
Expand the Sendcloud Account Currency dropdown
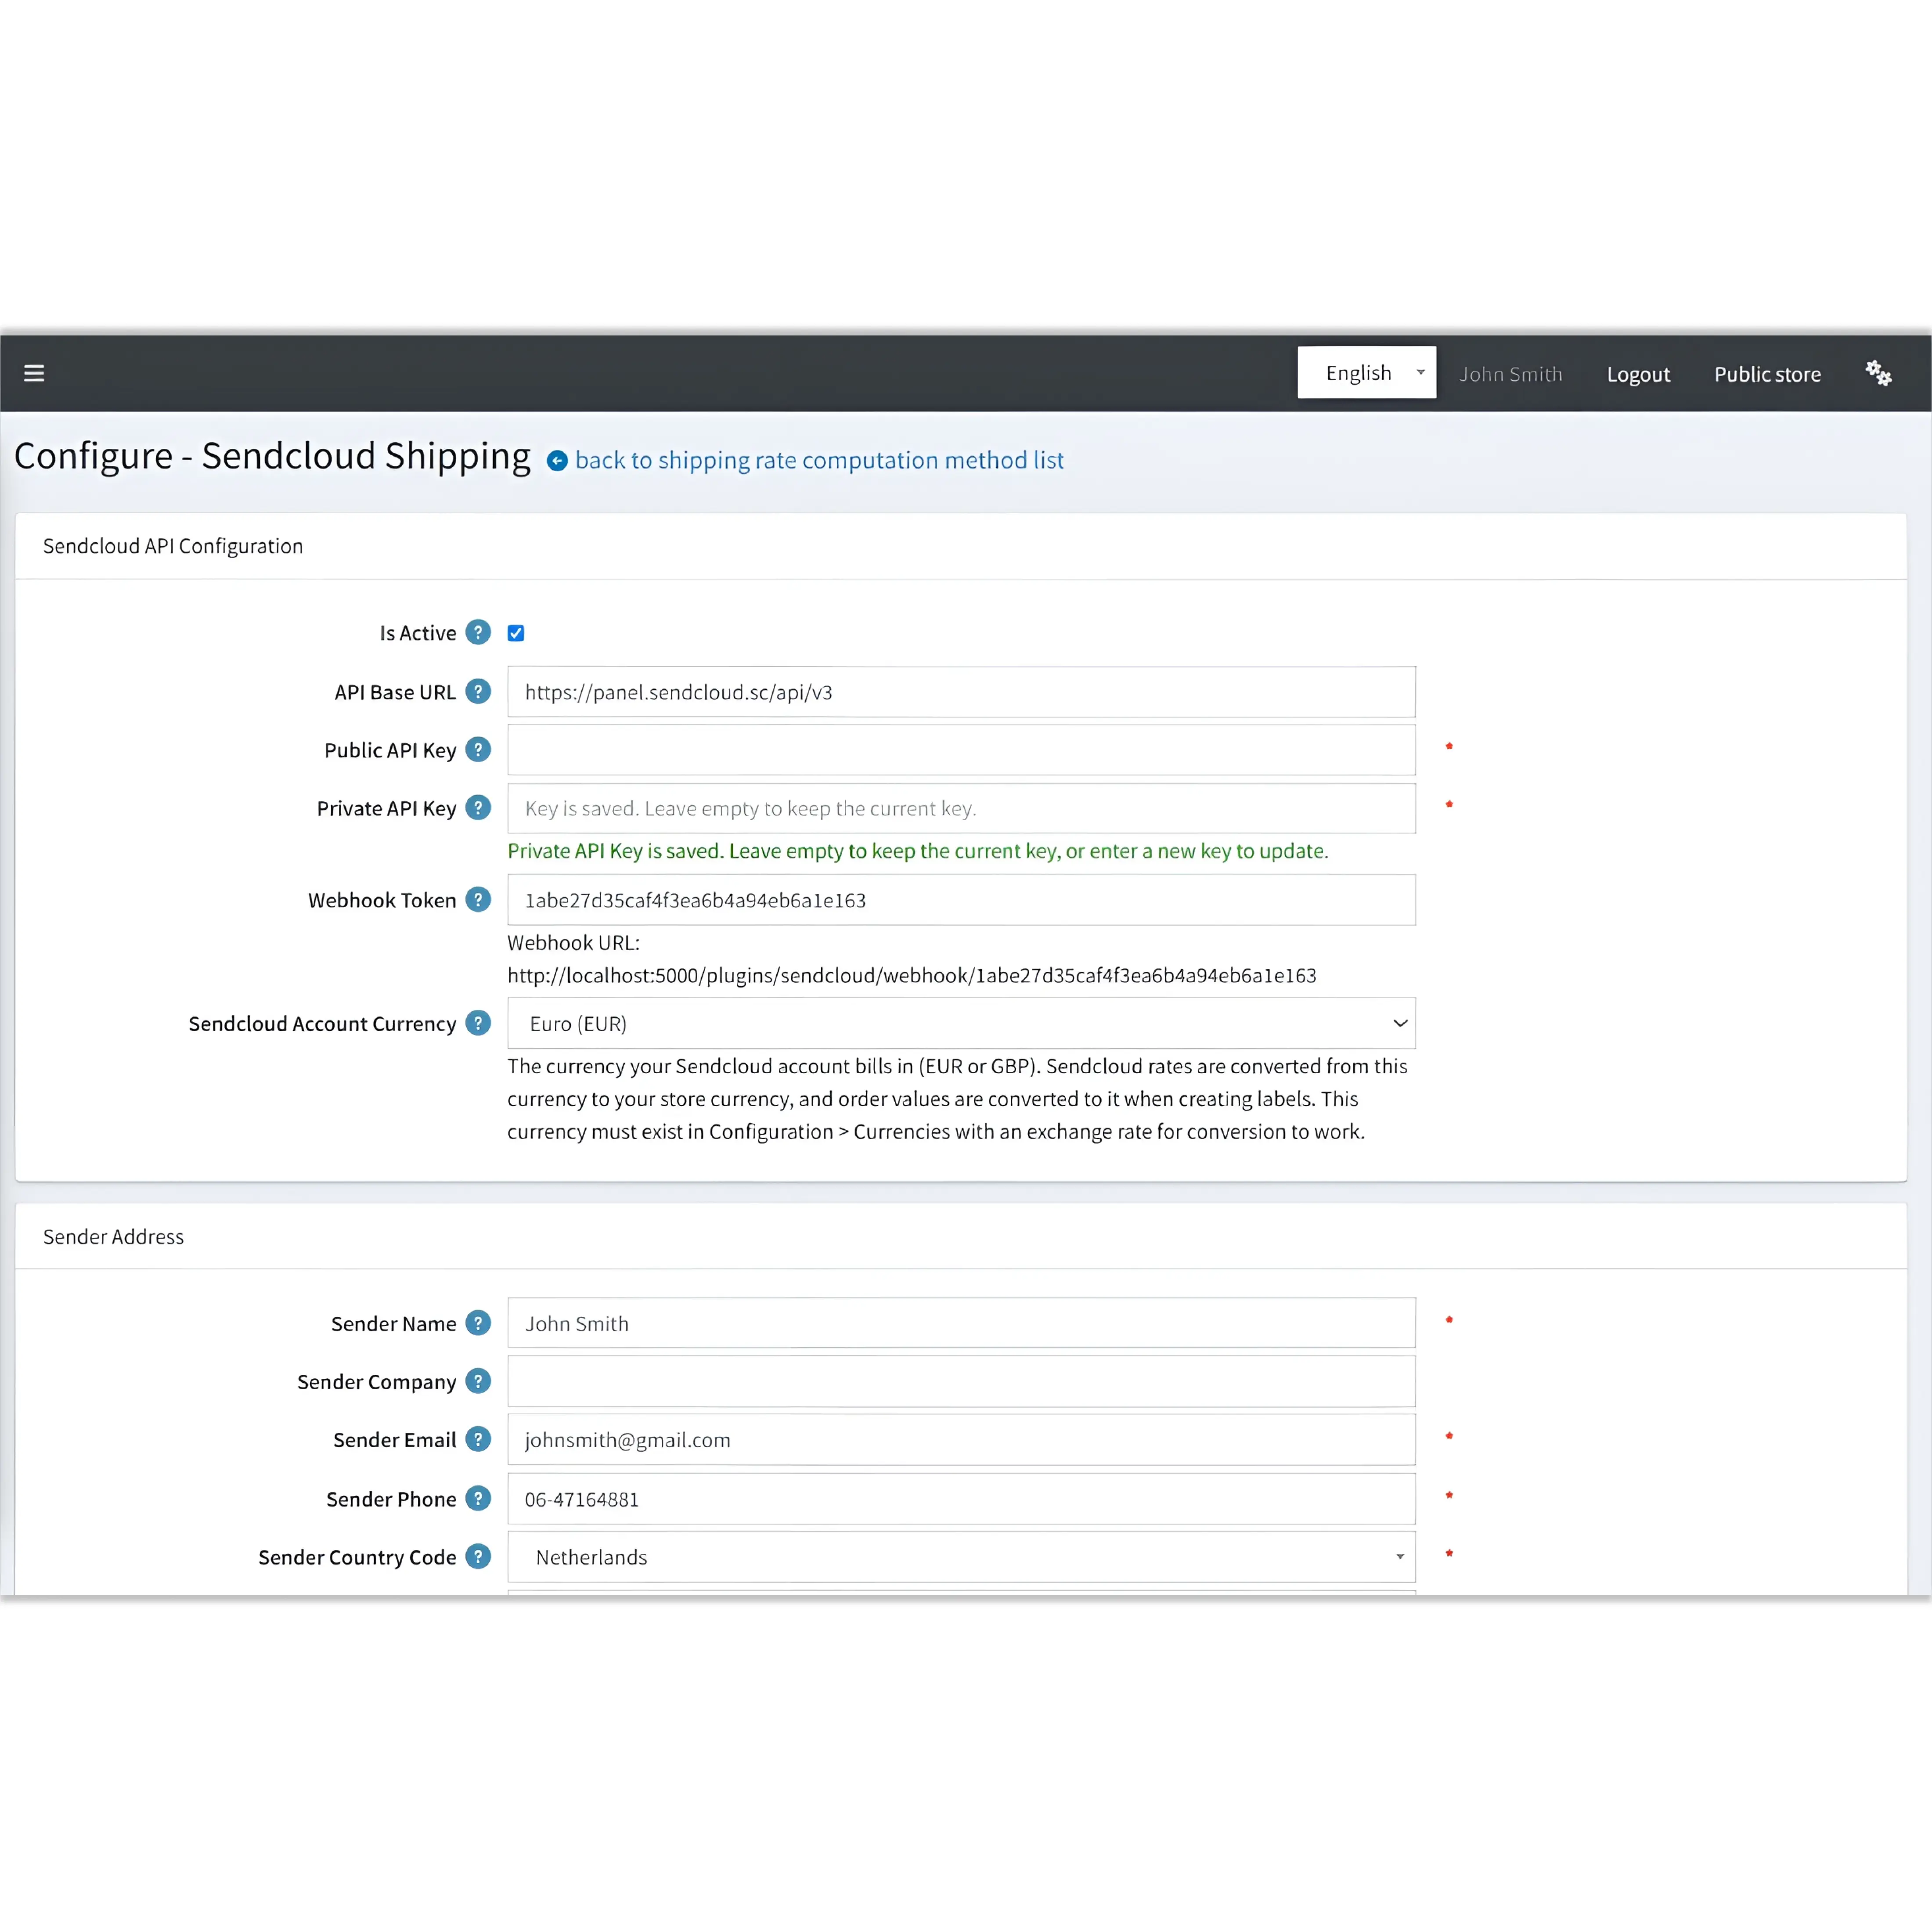pos(961,1023)
